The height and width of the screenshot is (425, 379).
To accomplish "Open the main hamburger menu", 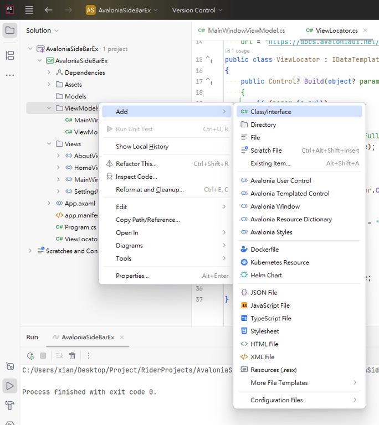I will coord(29,10).
